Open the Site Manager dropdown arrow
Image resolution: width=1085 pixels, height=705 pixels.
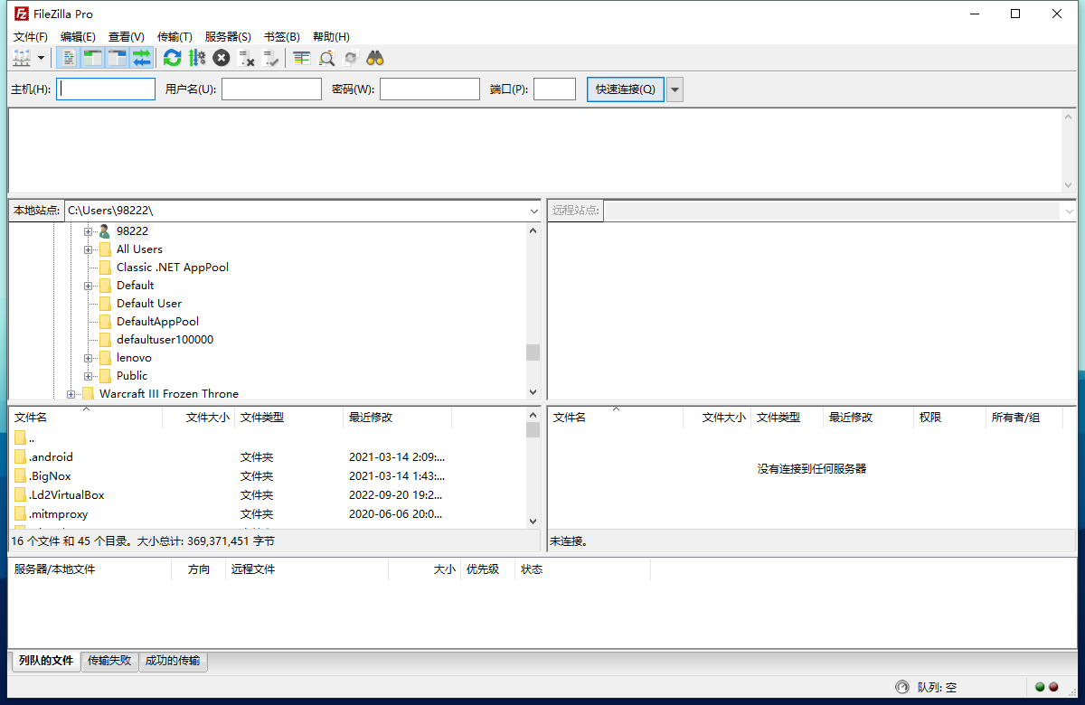pos(42,58)
